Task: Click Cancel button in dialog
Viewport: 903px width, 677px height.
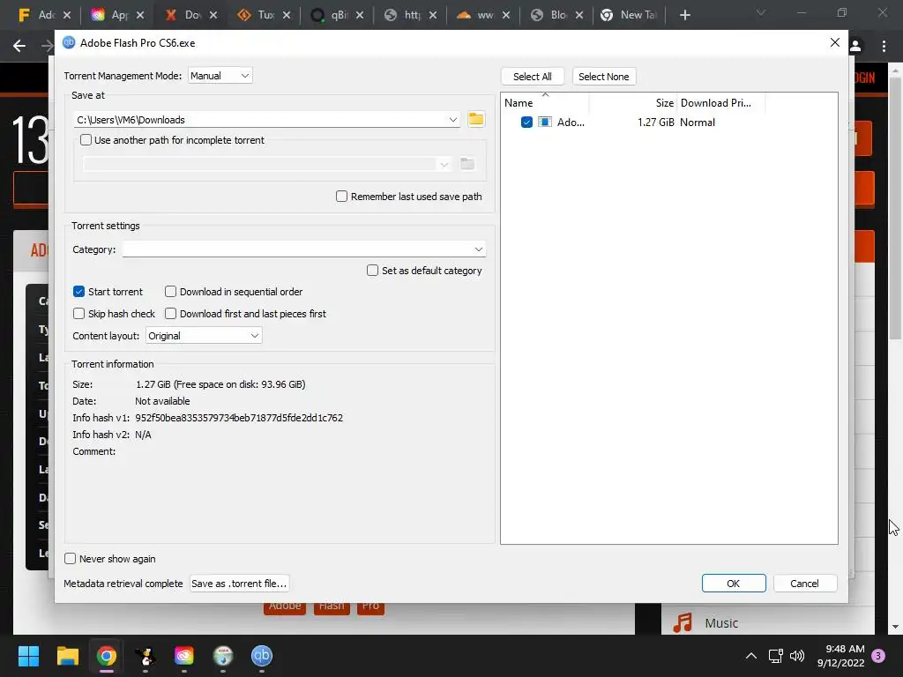Action: pos(804,584)
